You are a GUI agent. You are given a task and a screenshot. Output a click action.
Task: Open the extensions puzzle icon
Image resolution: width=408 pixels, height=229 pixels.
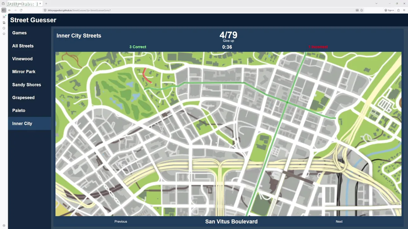pyautogui.click(x=398, y=10)
